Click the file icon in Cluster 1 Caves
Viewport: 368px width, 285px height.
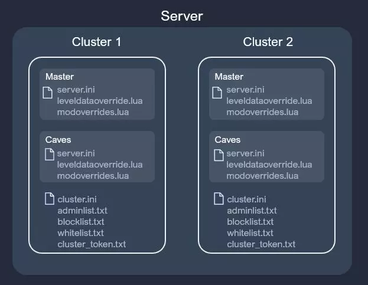coord(48,155)
